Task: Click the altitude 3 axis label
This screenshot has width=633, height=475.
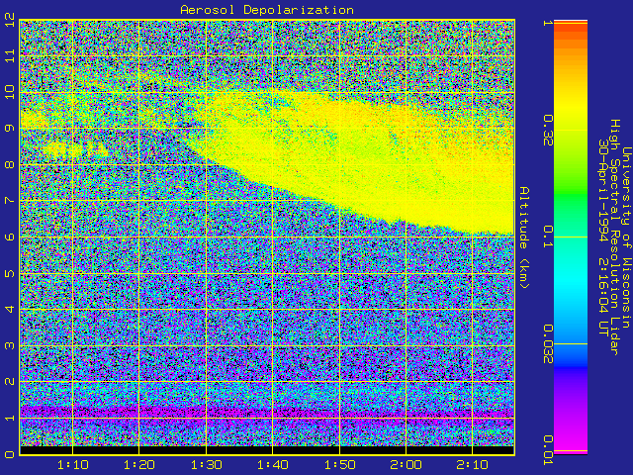Action: [x=10, y=345]
